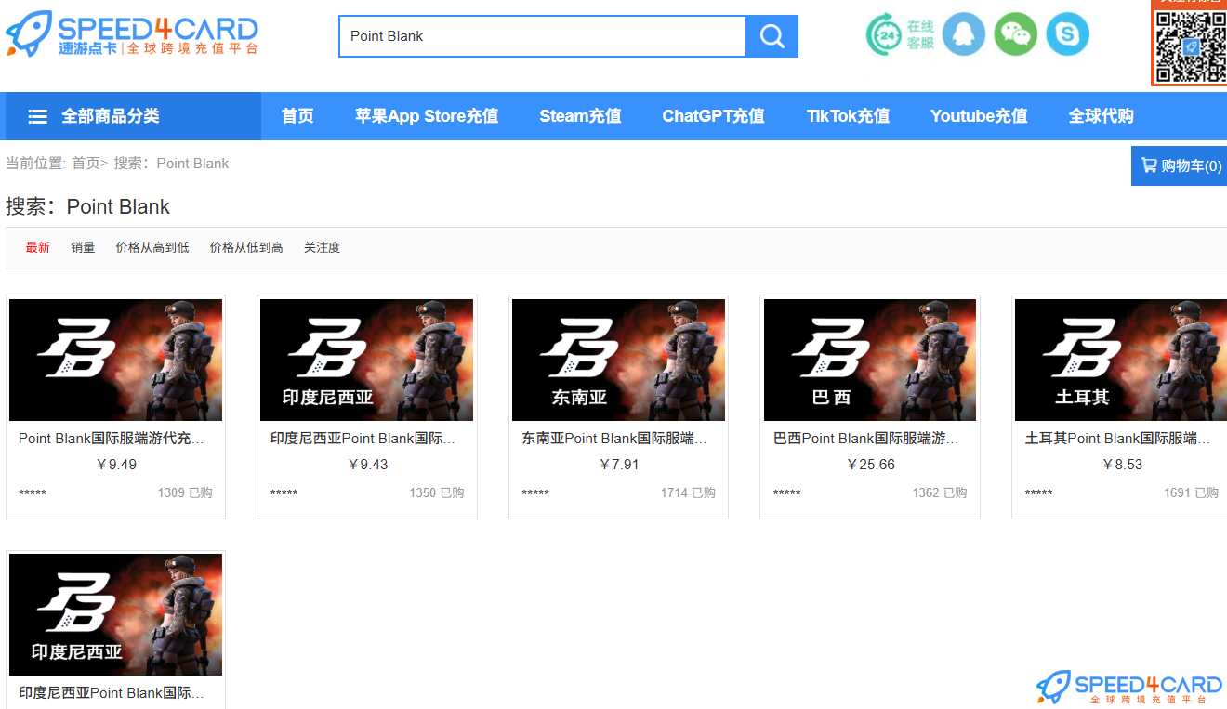Click the 1350 已购 count
Screen dimensions: 1227x709
[436, 492]
